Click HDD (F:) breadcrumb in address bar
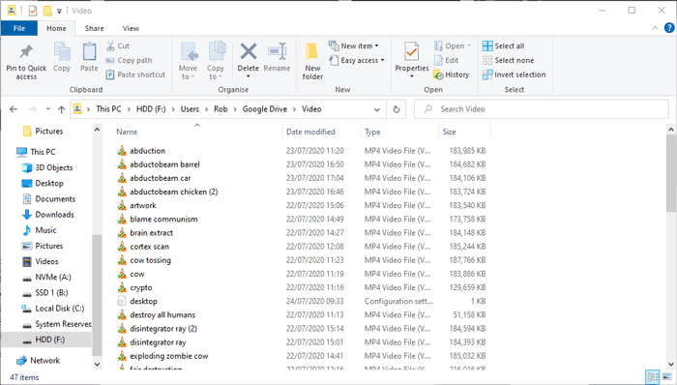677x385 pixels. 151,109
